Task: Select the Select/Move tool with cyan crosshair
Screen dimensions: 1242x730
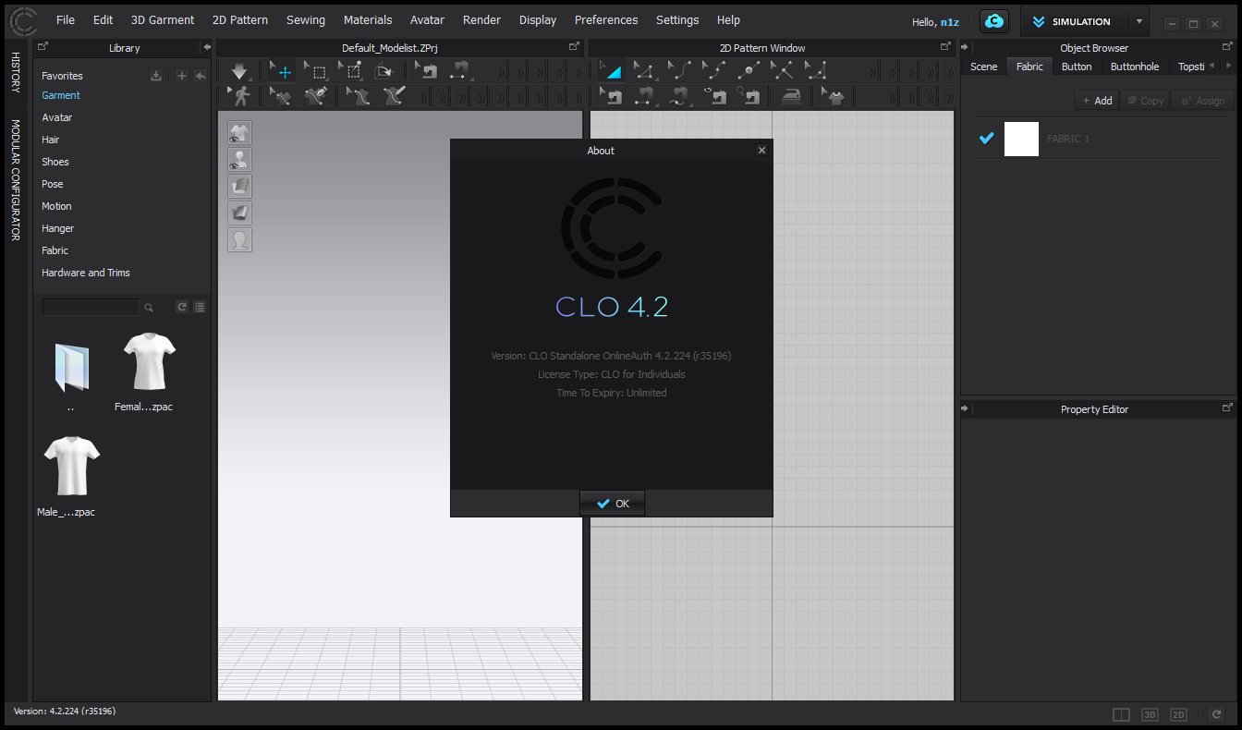Action: pyautogui.click(x=281, y=71)
